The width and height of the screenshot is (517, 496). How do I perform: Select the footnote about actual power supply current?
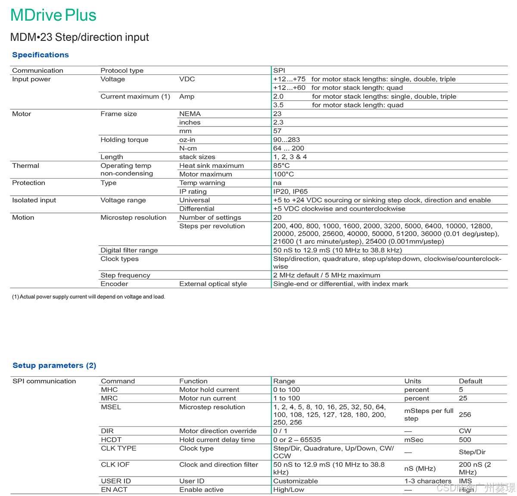(x=89, y=297)
